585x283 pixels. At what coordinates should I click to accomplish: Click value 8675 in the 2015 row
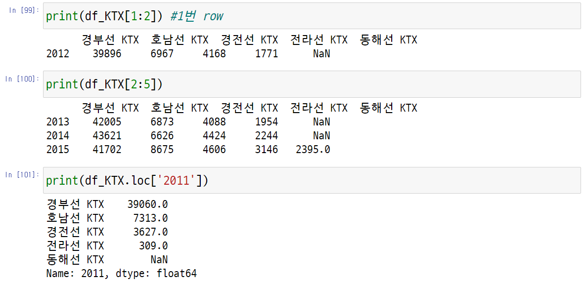(x=162, y=150)
